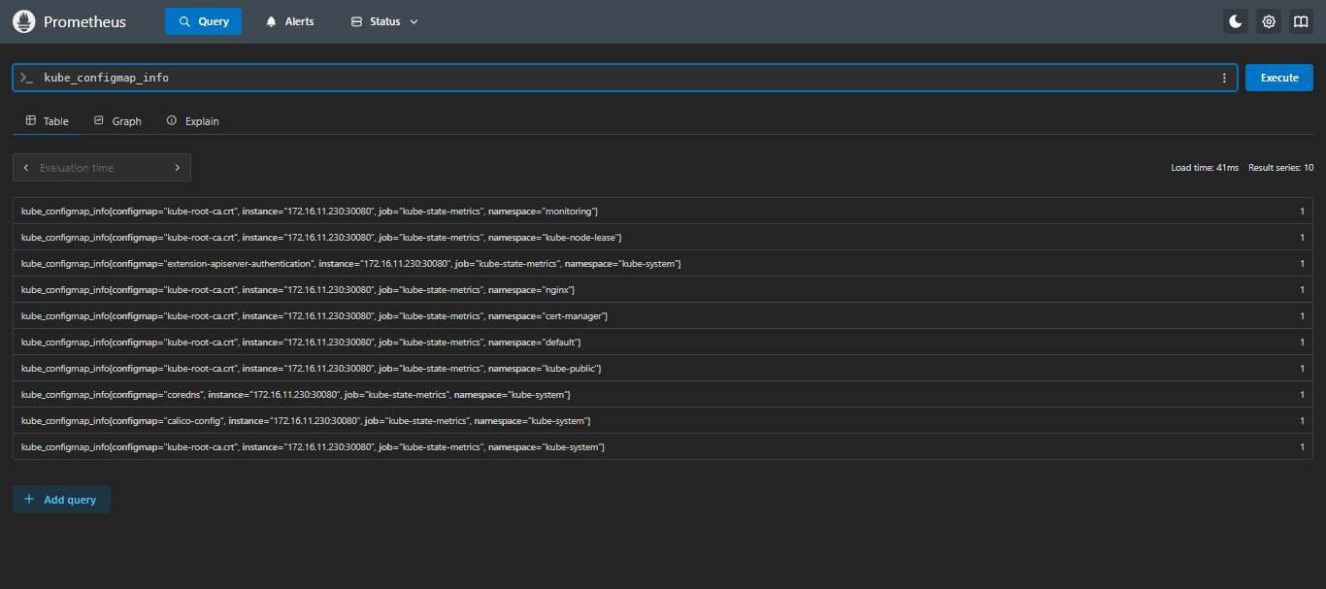Step evaluation time backward with left chevron

pyautogui.click(x=26, y=168)
